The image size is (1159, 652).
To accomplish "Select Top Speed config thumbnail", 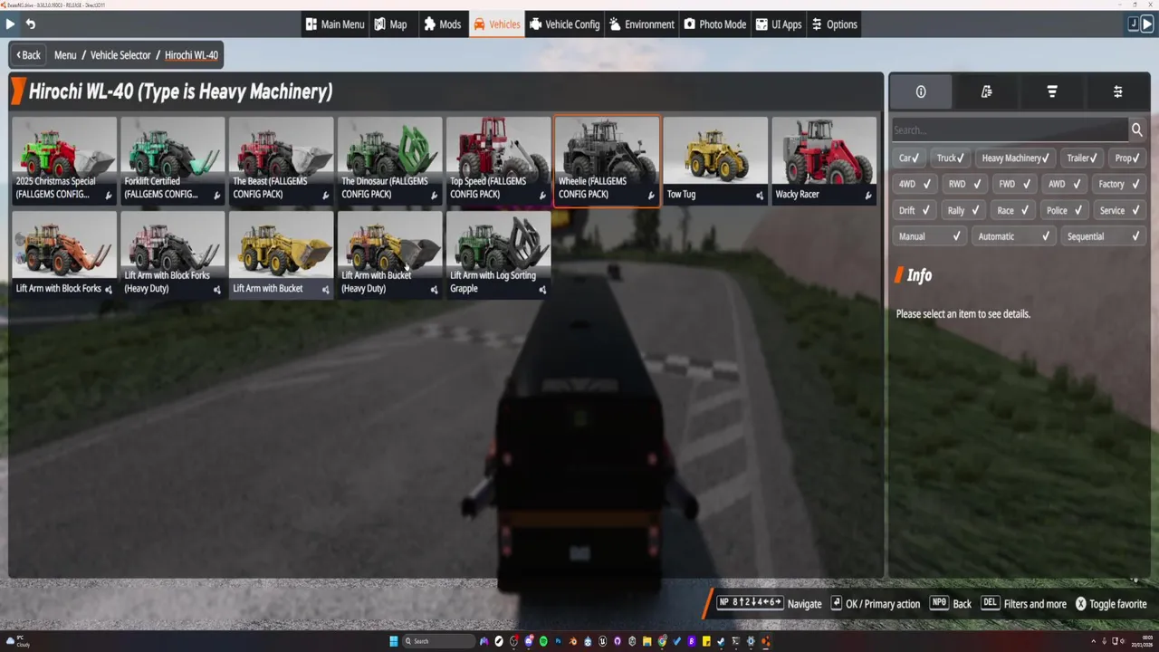I will (x=499, y=160).
